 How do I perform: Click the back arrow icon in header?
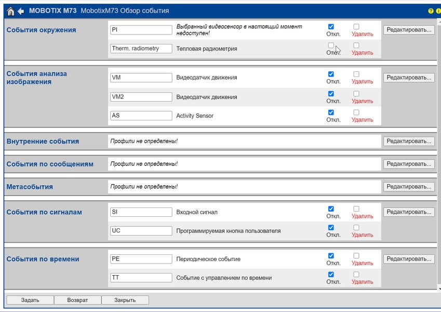21,11
